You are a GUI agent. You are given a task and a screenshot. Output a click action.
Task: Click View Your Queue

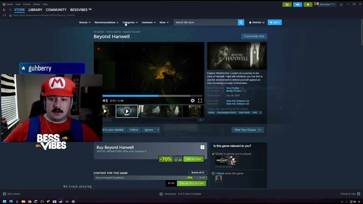coord(248,130)
